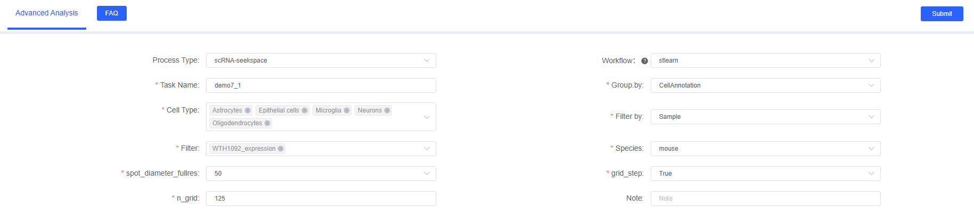Remove the Microglia tag
This screenshot has height=224, width=974.
click(347, 110)
